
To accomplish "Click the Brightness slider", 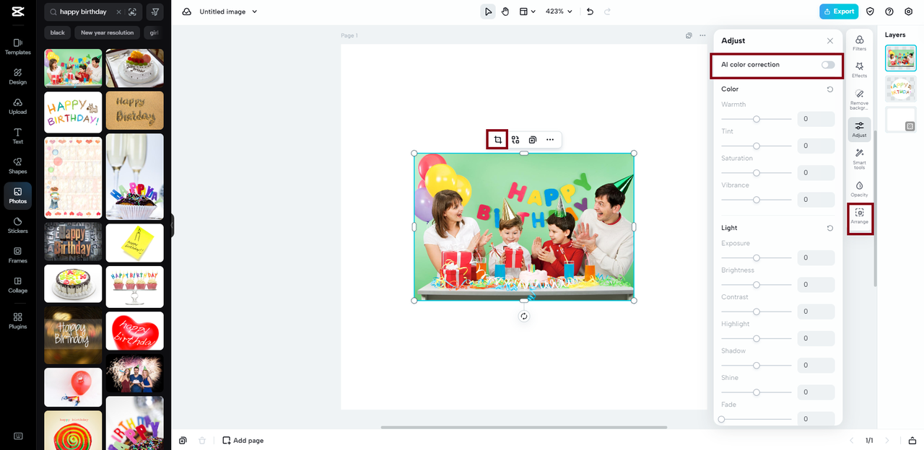I will (757, 285).
